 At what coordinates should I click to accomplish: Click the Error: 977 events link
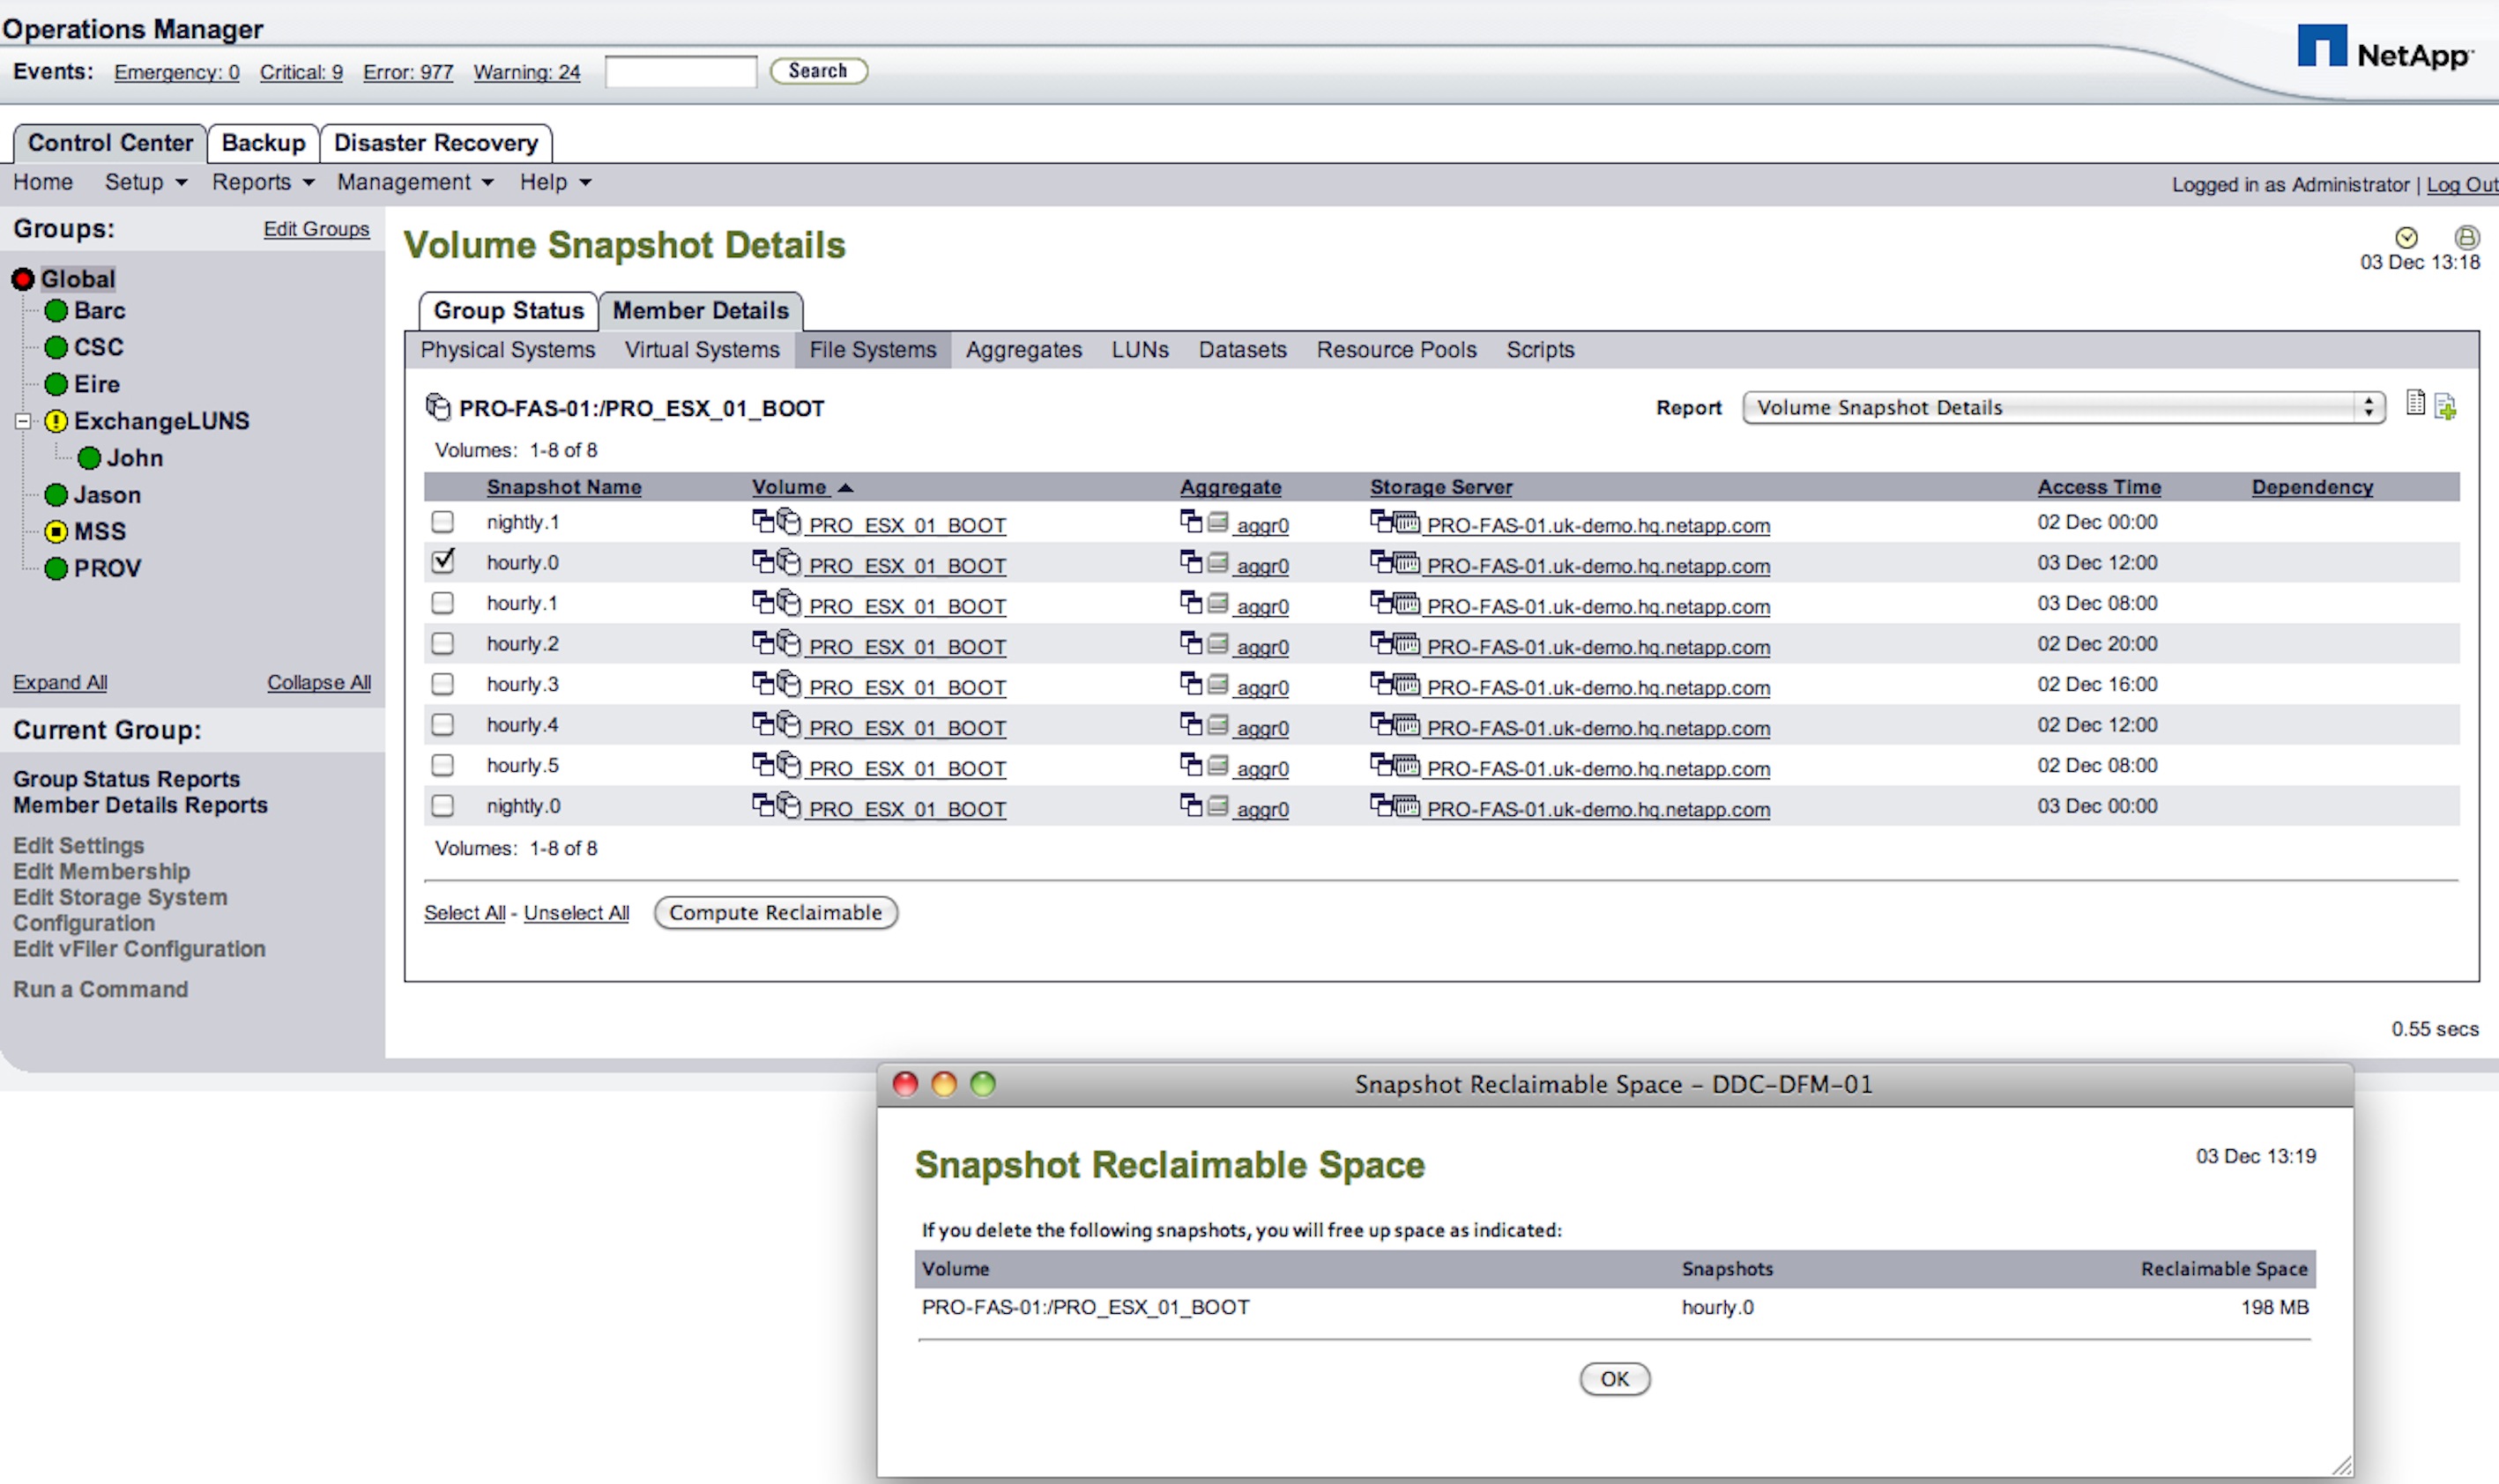tap(408, 72)
